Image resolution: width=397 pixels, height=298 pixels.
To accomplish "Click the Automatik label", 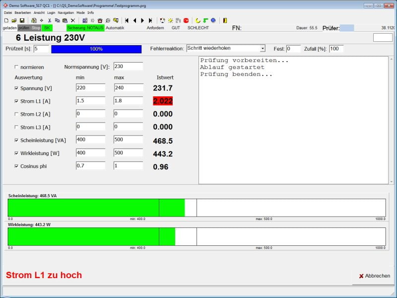I will pyautogui.click(x=115, y=28).
